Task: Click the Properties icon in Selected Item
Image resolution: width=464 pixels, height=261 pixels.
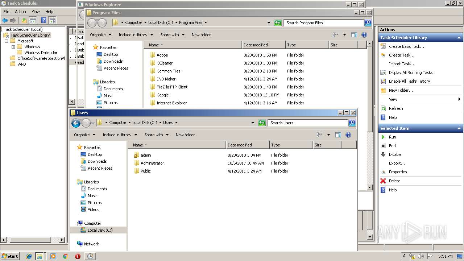Action: [x=383, y=172]
